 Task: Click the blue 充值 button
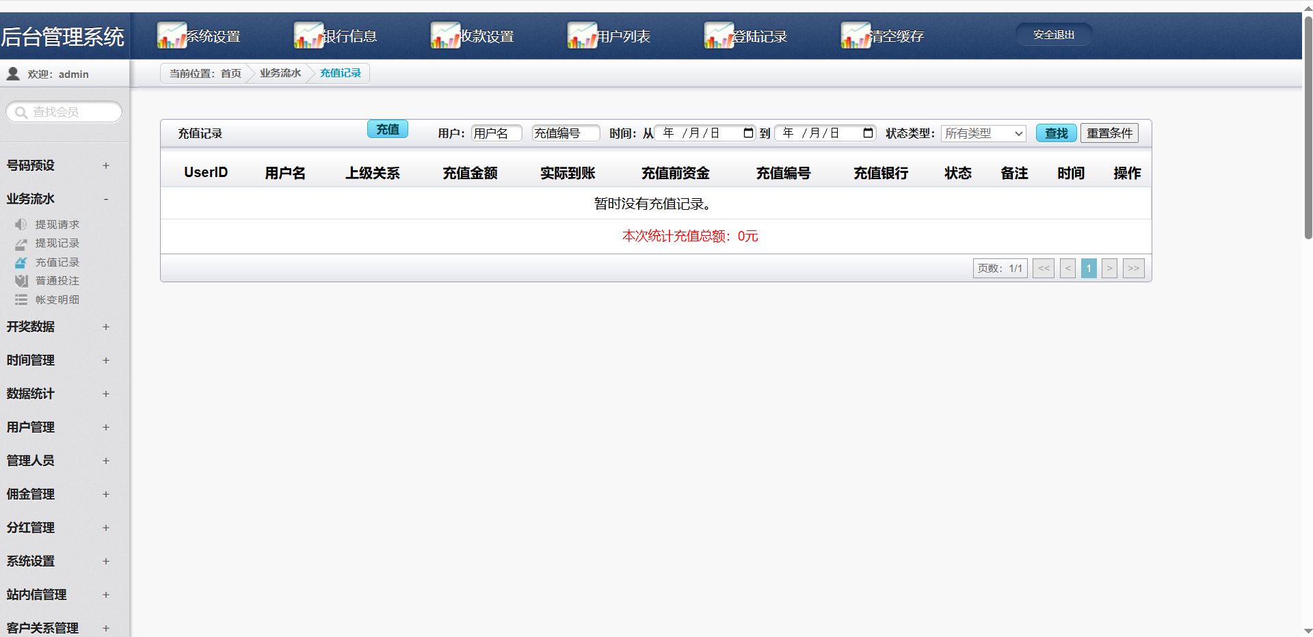pyautogui.click(x=388, y=129)
